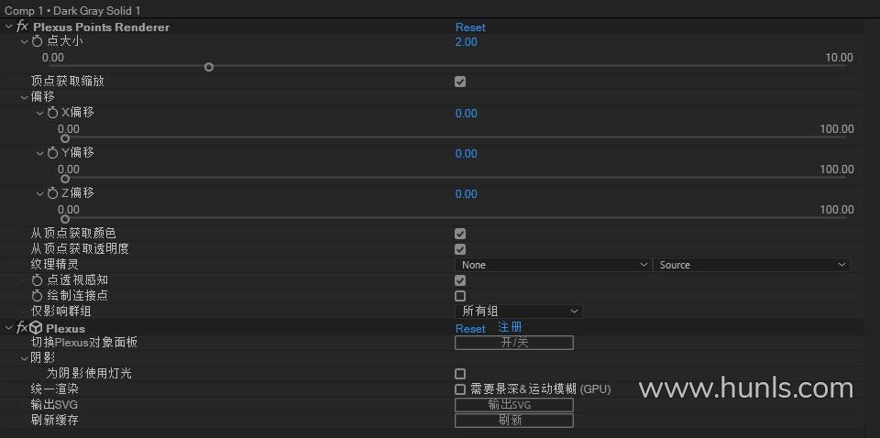Select 刷新缓存 property label

(54, 420)
